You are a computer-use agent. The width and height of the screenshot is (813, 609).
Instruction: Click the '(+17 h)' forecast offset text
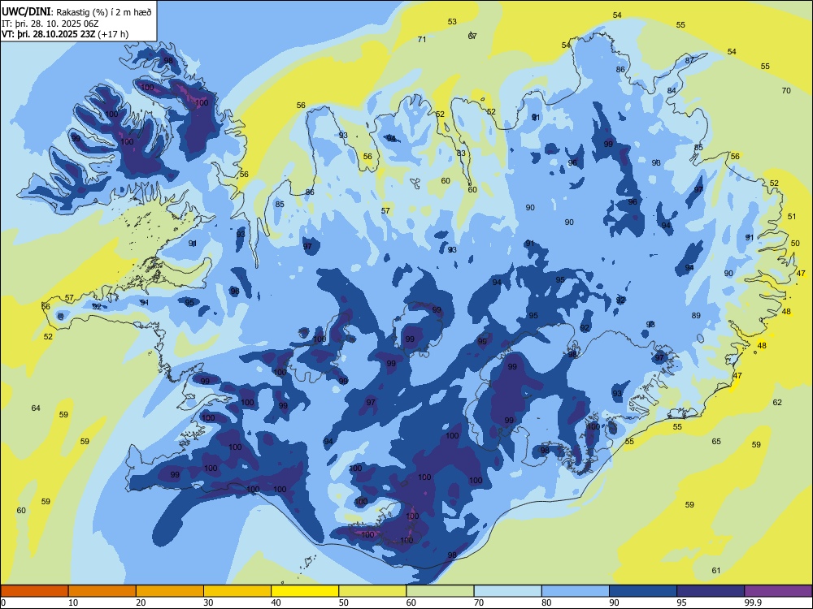click(x=113, y=34)
